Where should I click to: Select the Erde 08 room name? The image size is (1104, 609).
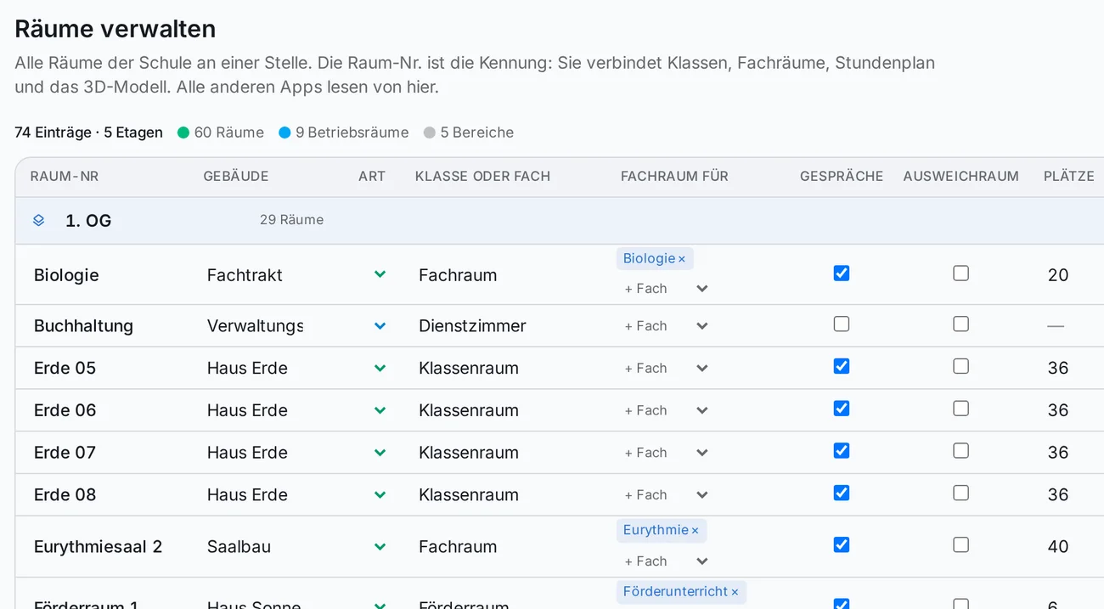(65, 495)
